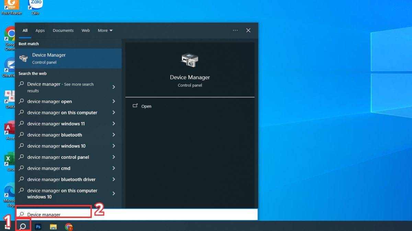The height and width of the screenshot is (231, 412).
Task: Open Microsoft Edge desktop shortcut
Action: coord(9,194)
